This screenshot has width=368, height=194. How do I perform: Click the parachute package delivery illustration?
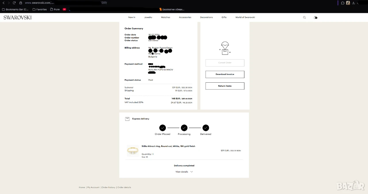225,48
